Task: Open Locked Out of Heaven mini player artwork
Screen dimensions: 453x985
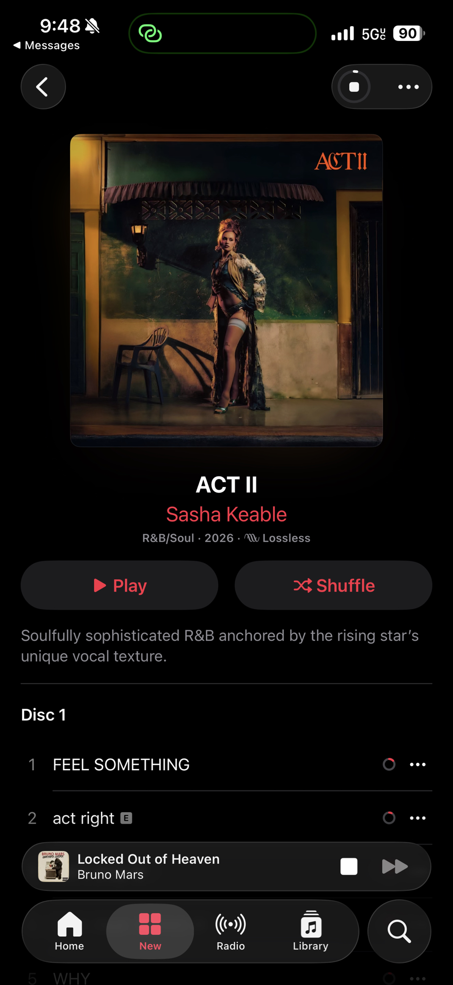Action: point(54,866)
